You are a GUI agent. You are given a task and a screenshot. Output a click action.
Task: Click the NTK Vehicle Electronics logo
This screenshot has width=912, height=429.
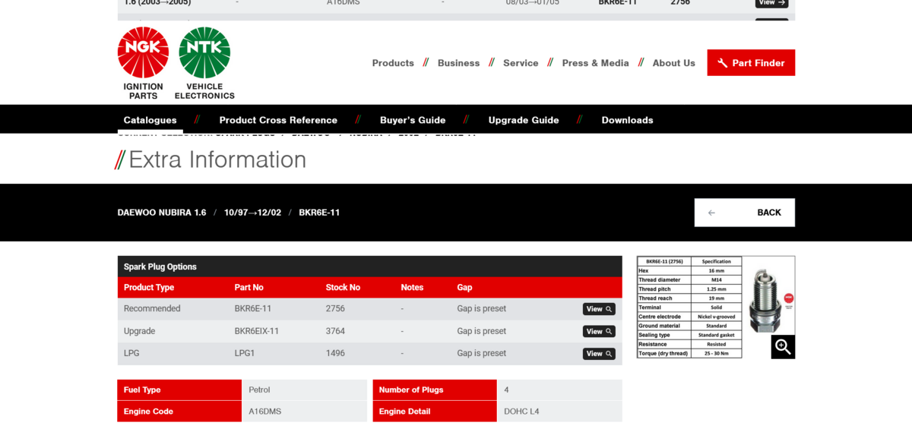click(x=204, y=63)
